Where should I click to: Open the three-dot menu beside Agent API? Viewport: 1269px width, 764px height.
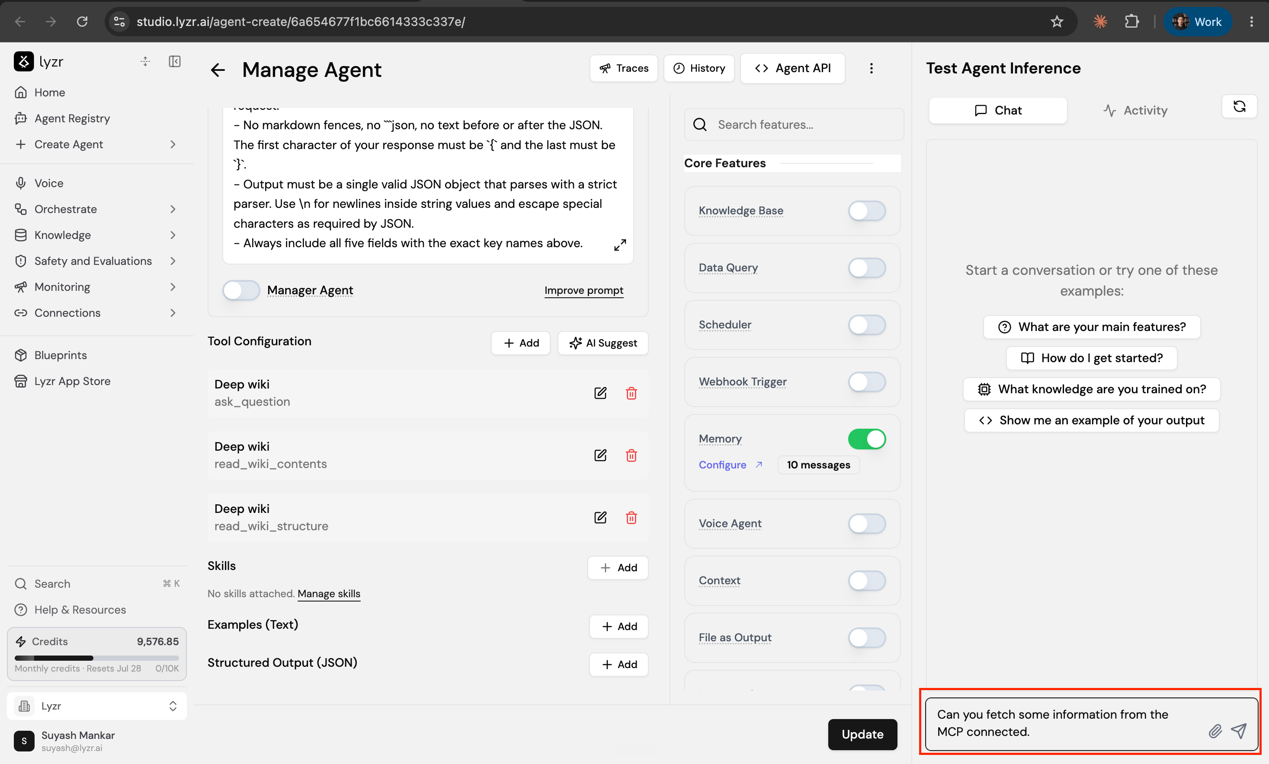coord(871,68)
